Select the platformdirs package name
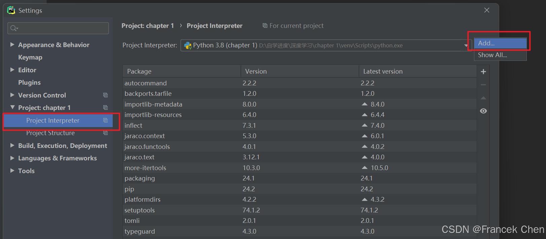This screenshot has height=239, width=546. [x=142, y=199]
